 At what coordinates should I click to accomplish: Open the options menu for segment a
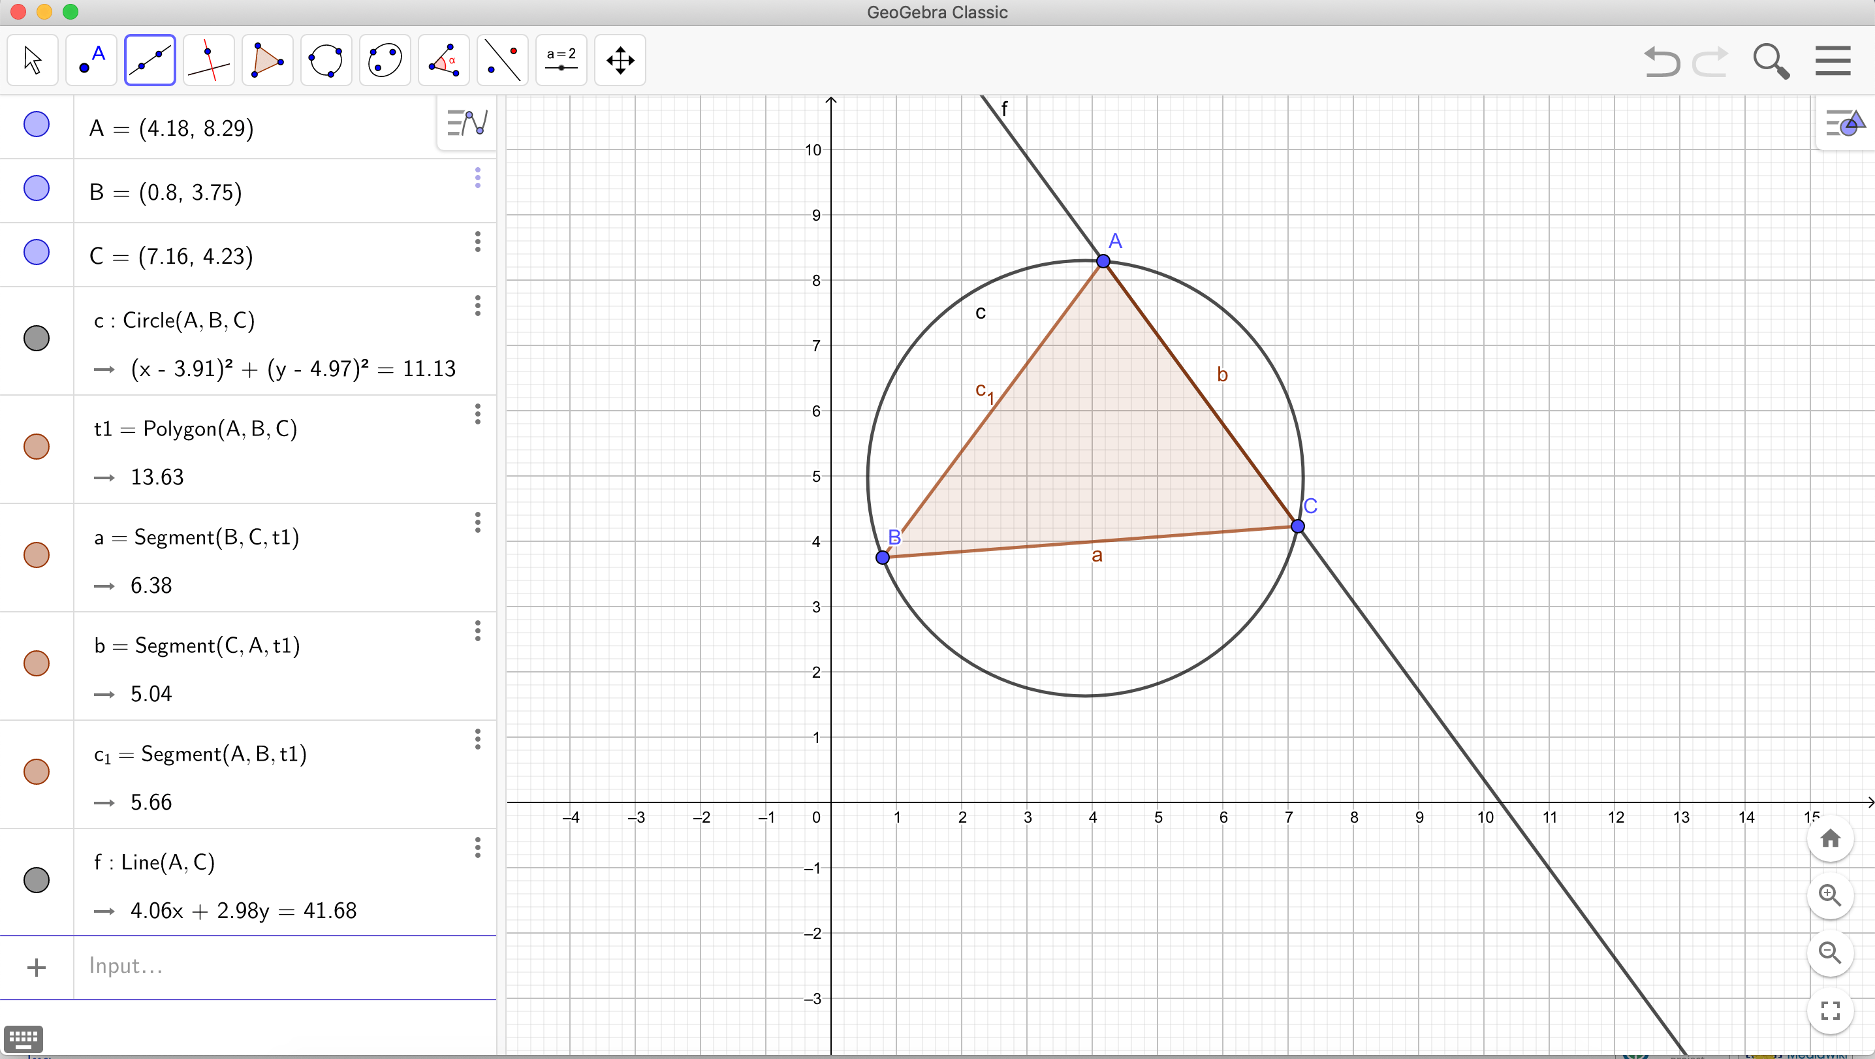click(x=477, y=522)
